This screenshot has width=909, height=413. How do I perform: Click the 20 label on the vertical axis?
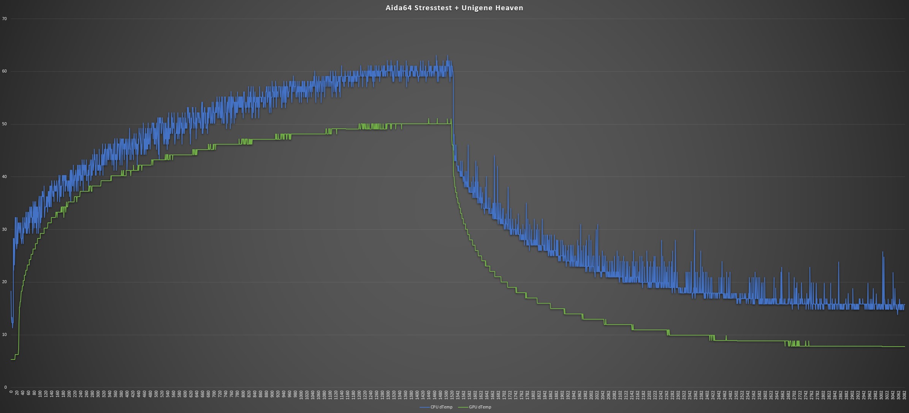4,282
